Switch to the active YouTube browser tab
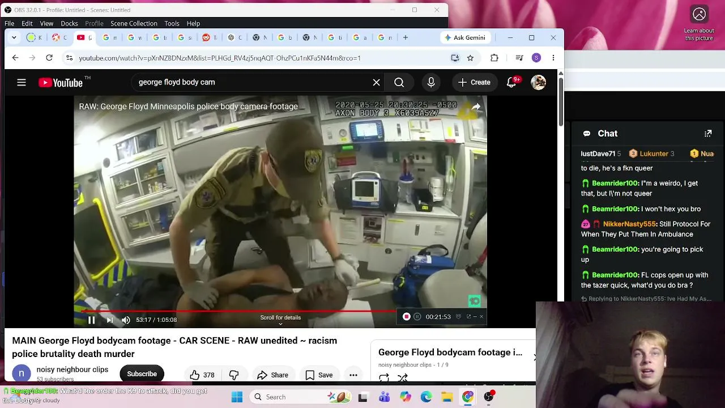 83,37
